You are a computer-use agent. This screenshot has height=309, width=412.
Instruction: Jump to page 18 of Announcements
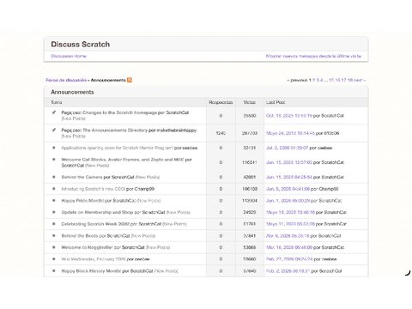(350, 80)
